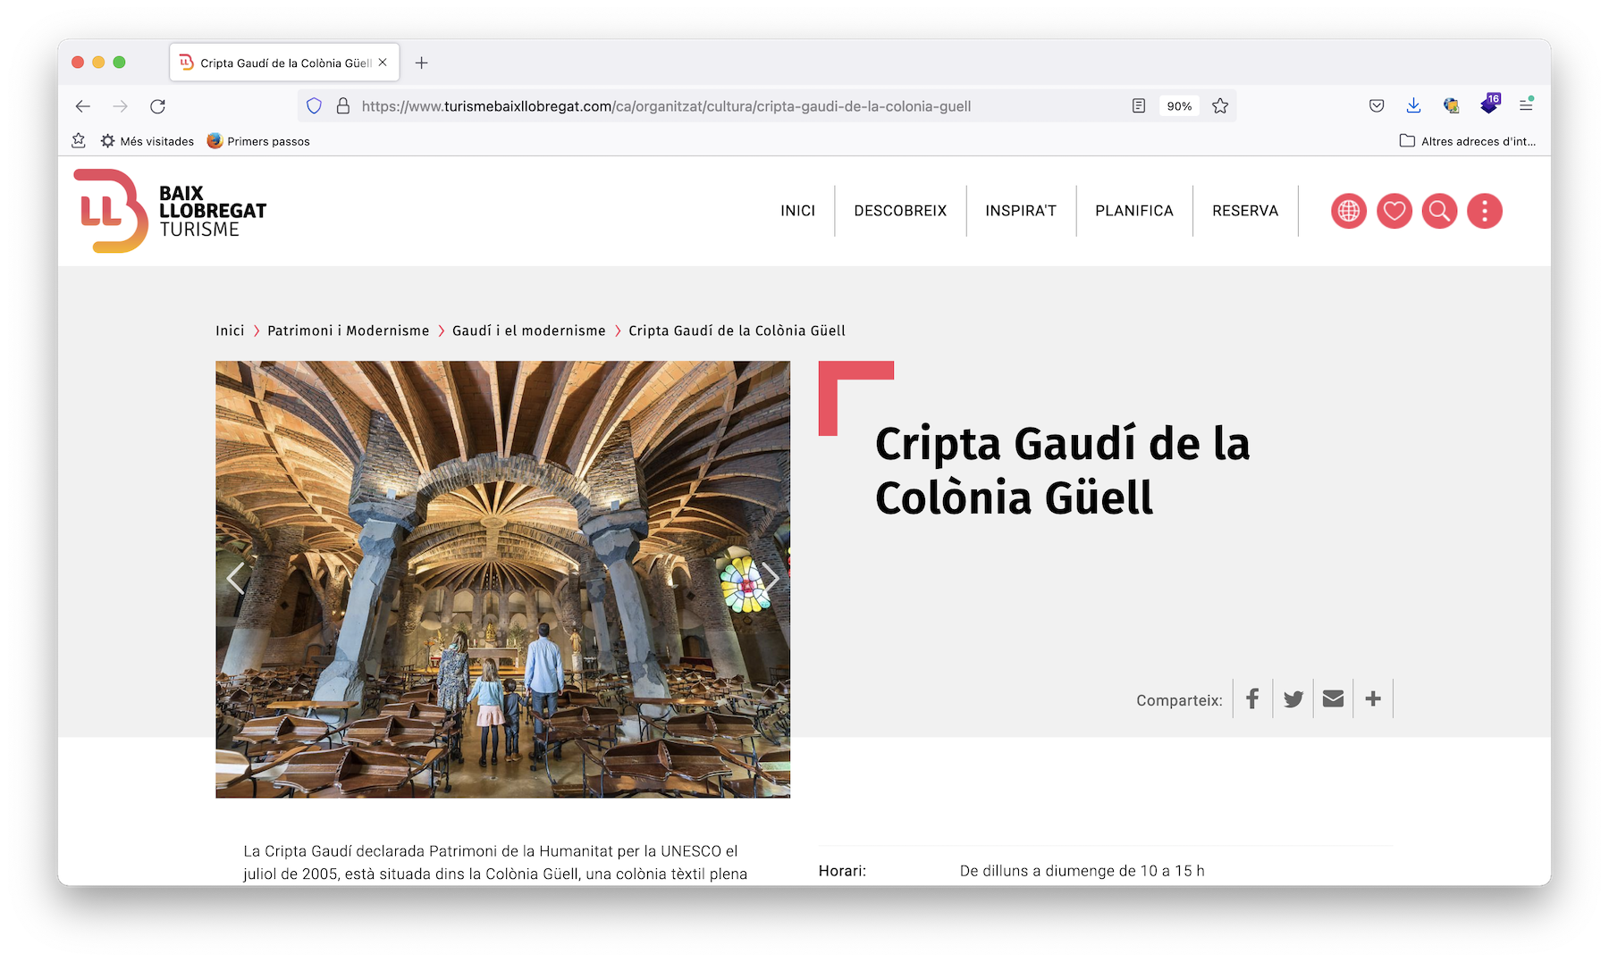The width and height of the screenshot is (1609, 962).
Task: Open the PLANIFICA menu
Action: [x=1133, y=211]
